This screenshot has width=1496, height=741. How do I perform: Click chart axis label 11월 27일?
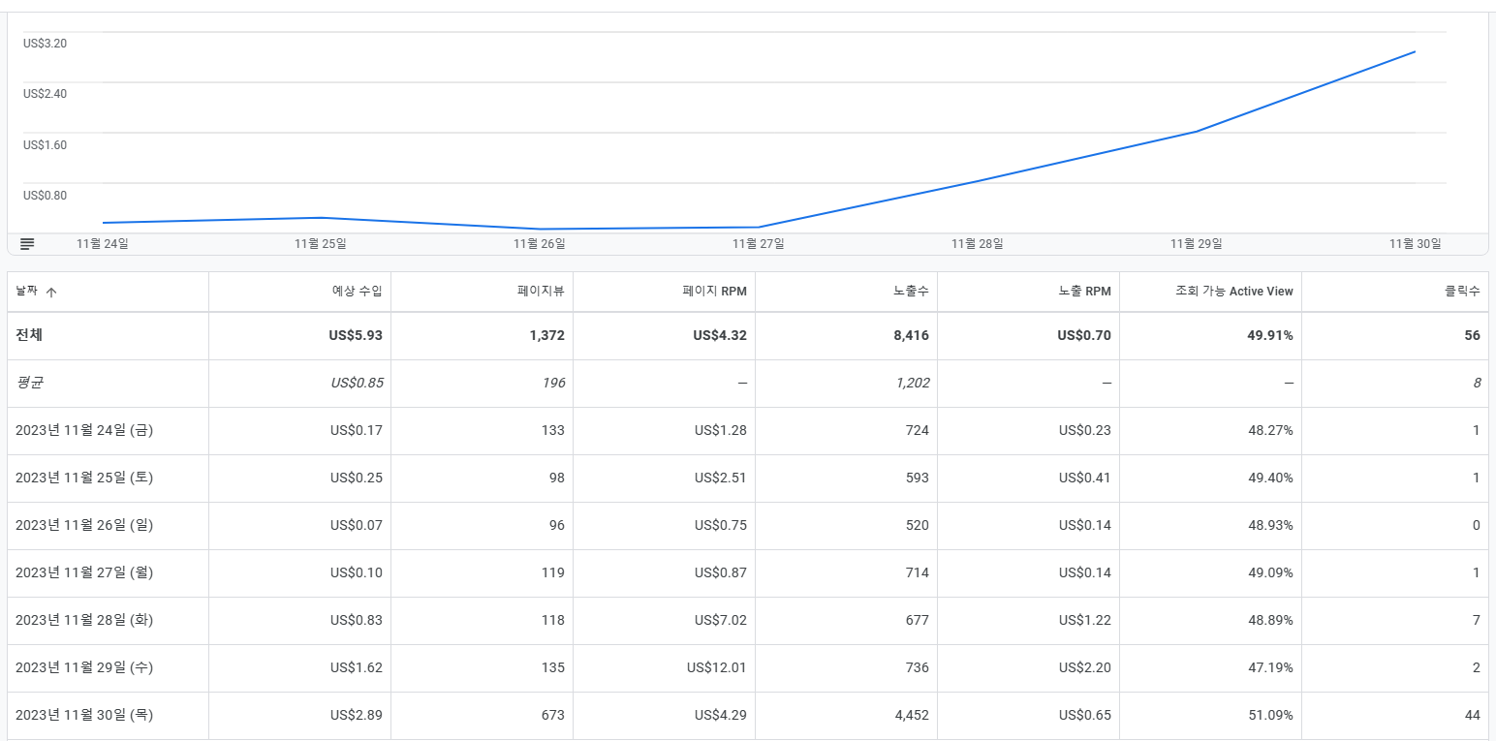[759, 244]
